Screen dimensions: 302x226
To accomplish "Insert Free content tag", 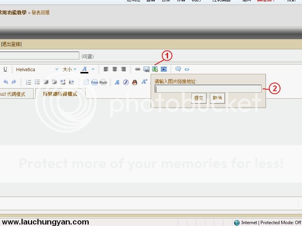I will pos(95,82).
